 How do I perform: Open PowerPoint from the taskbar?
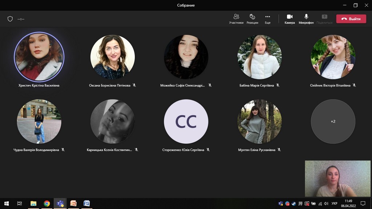73,204
